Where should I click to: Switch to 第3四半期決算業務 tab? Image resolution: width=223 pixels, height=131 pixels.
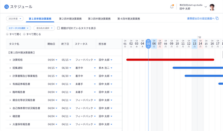point(99,19)
